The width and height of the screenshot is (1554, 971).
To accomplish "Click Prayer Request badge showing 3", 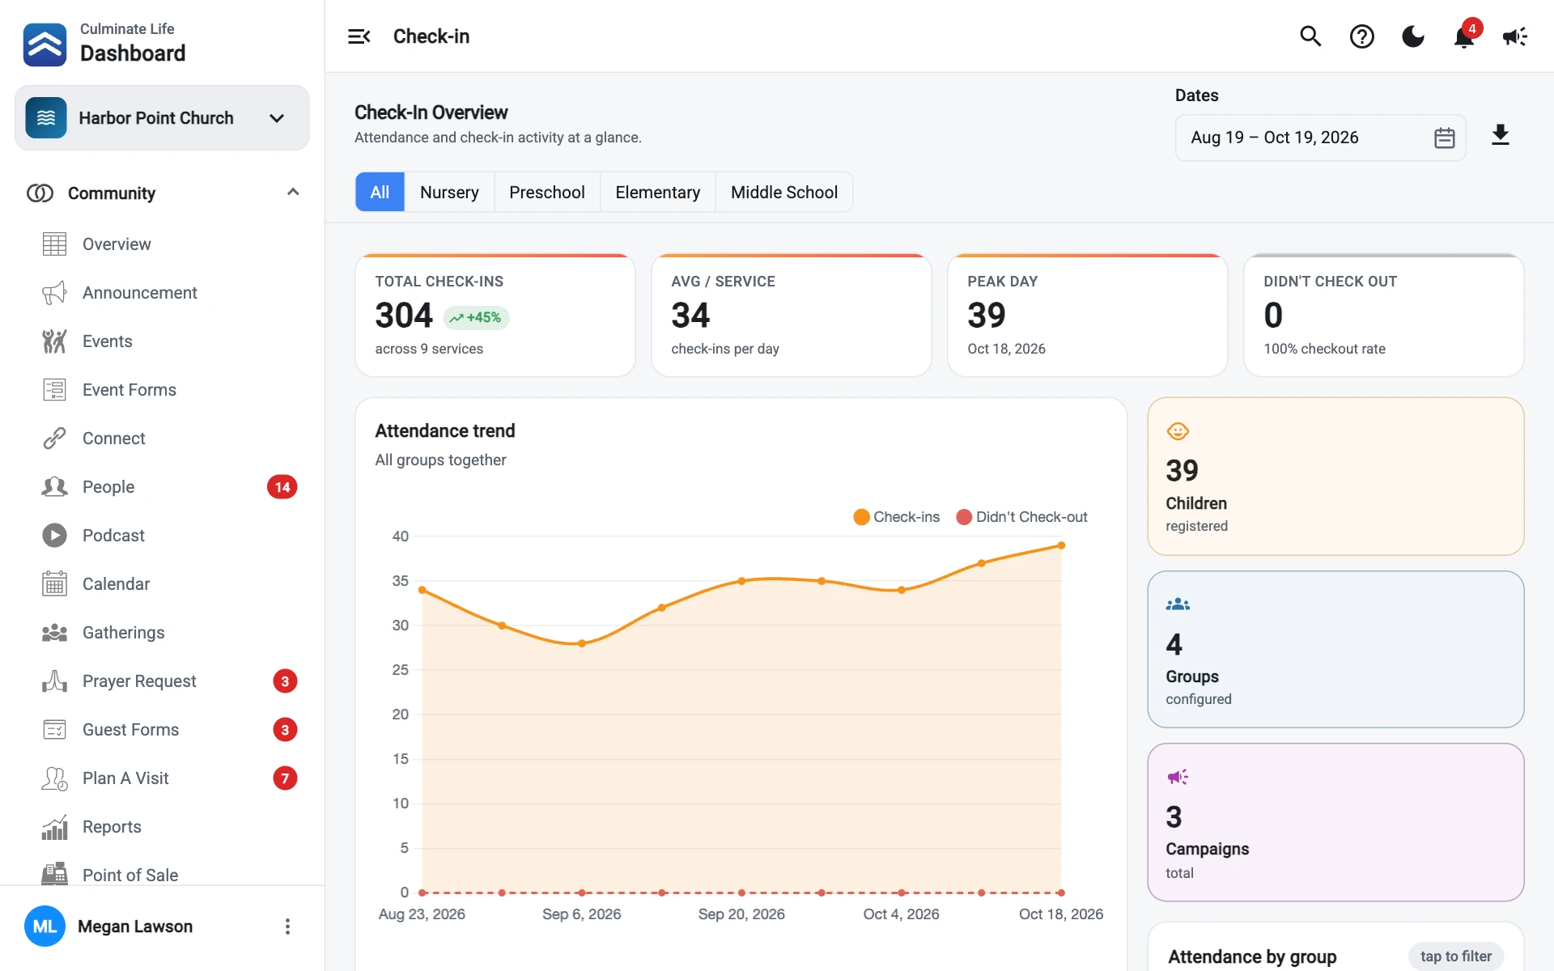I will pyautogui.click(x=285, y=681).
